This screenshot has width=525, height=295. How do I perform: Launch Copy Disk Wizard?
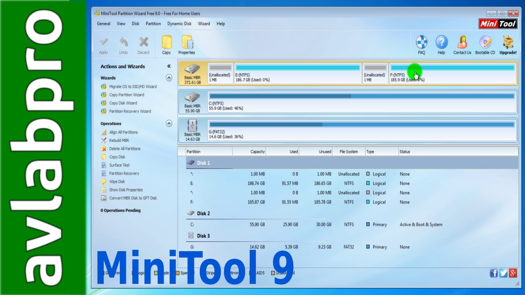coord(119,103)
